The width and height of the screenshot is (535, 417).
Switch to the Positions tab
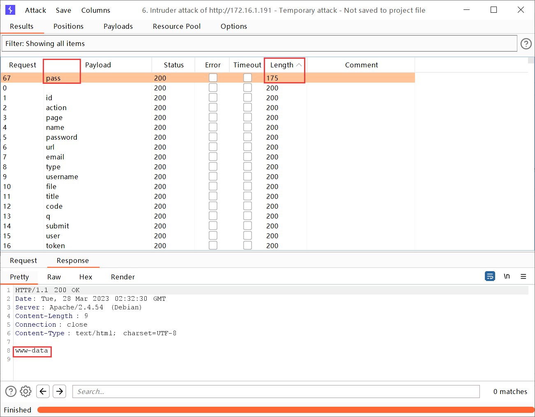(68, 26)
